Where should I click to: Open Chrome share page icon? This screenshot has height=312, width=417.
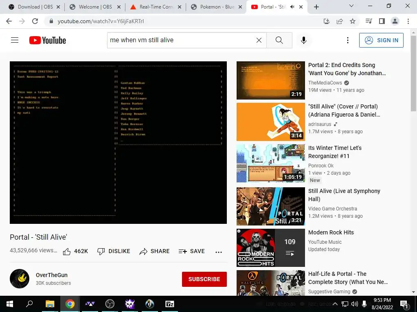340,21
